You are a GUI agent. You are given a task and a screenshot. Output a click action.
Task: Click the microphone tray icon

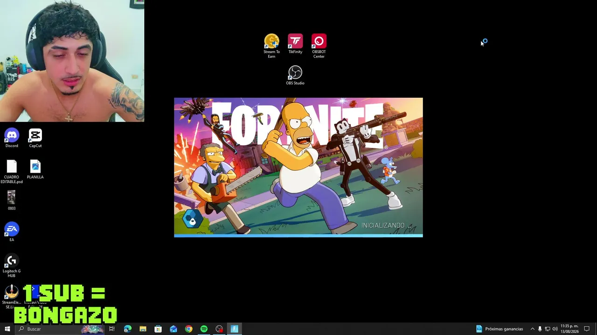click(x=540, y=329)
